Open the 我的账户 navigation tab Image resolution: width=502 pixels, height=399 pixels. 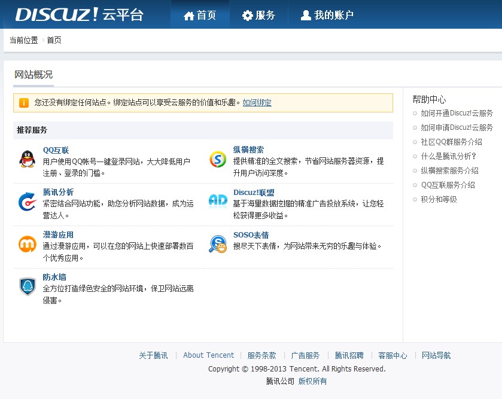pyautogui.click(x=327, y=15)
